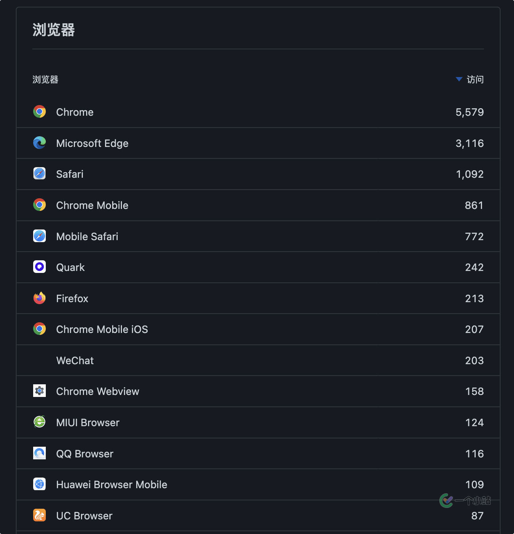Select the Chrome Mobile iOS row label

pos(102,329)
